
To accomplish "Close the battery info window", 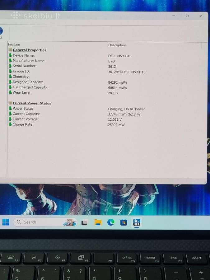I will point(201,16).
